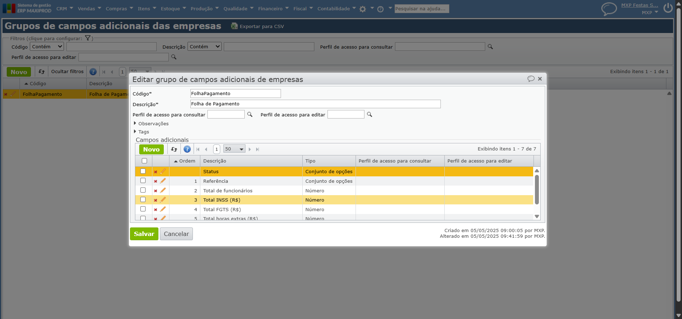Click the 'Pesquisar na ajuda' search box

coord(422,9)
